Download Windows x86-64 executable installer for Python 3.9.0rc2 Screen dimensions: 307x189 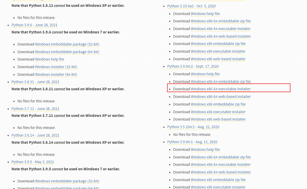[221, 89]
